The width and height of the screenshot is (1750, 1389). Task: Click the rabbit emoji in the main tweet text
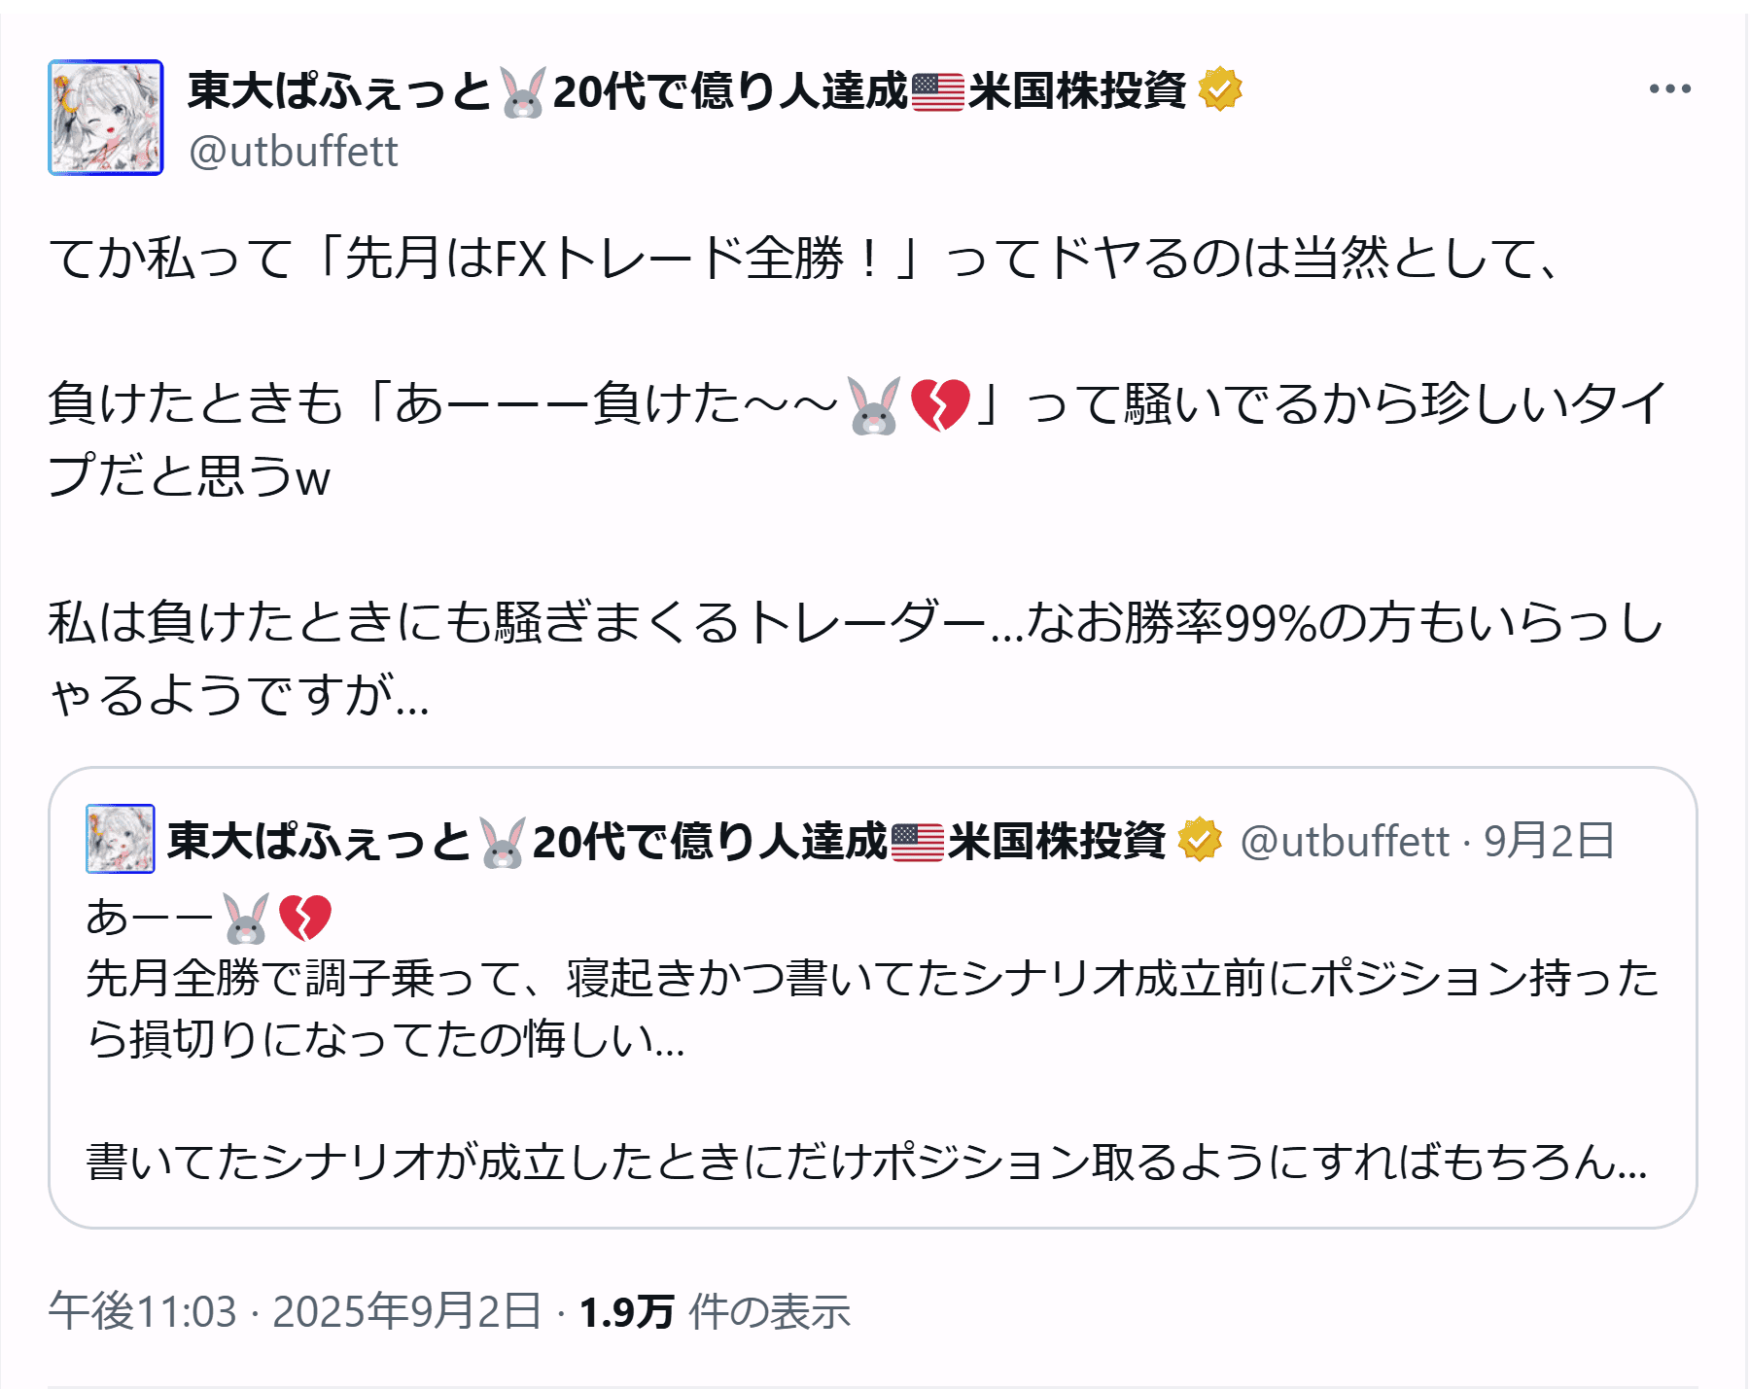point(874,404)
